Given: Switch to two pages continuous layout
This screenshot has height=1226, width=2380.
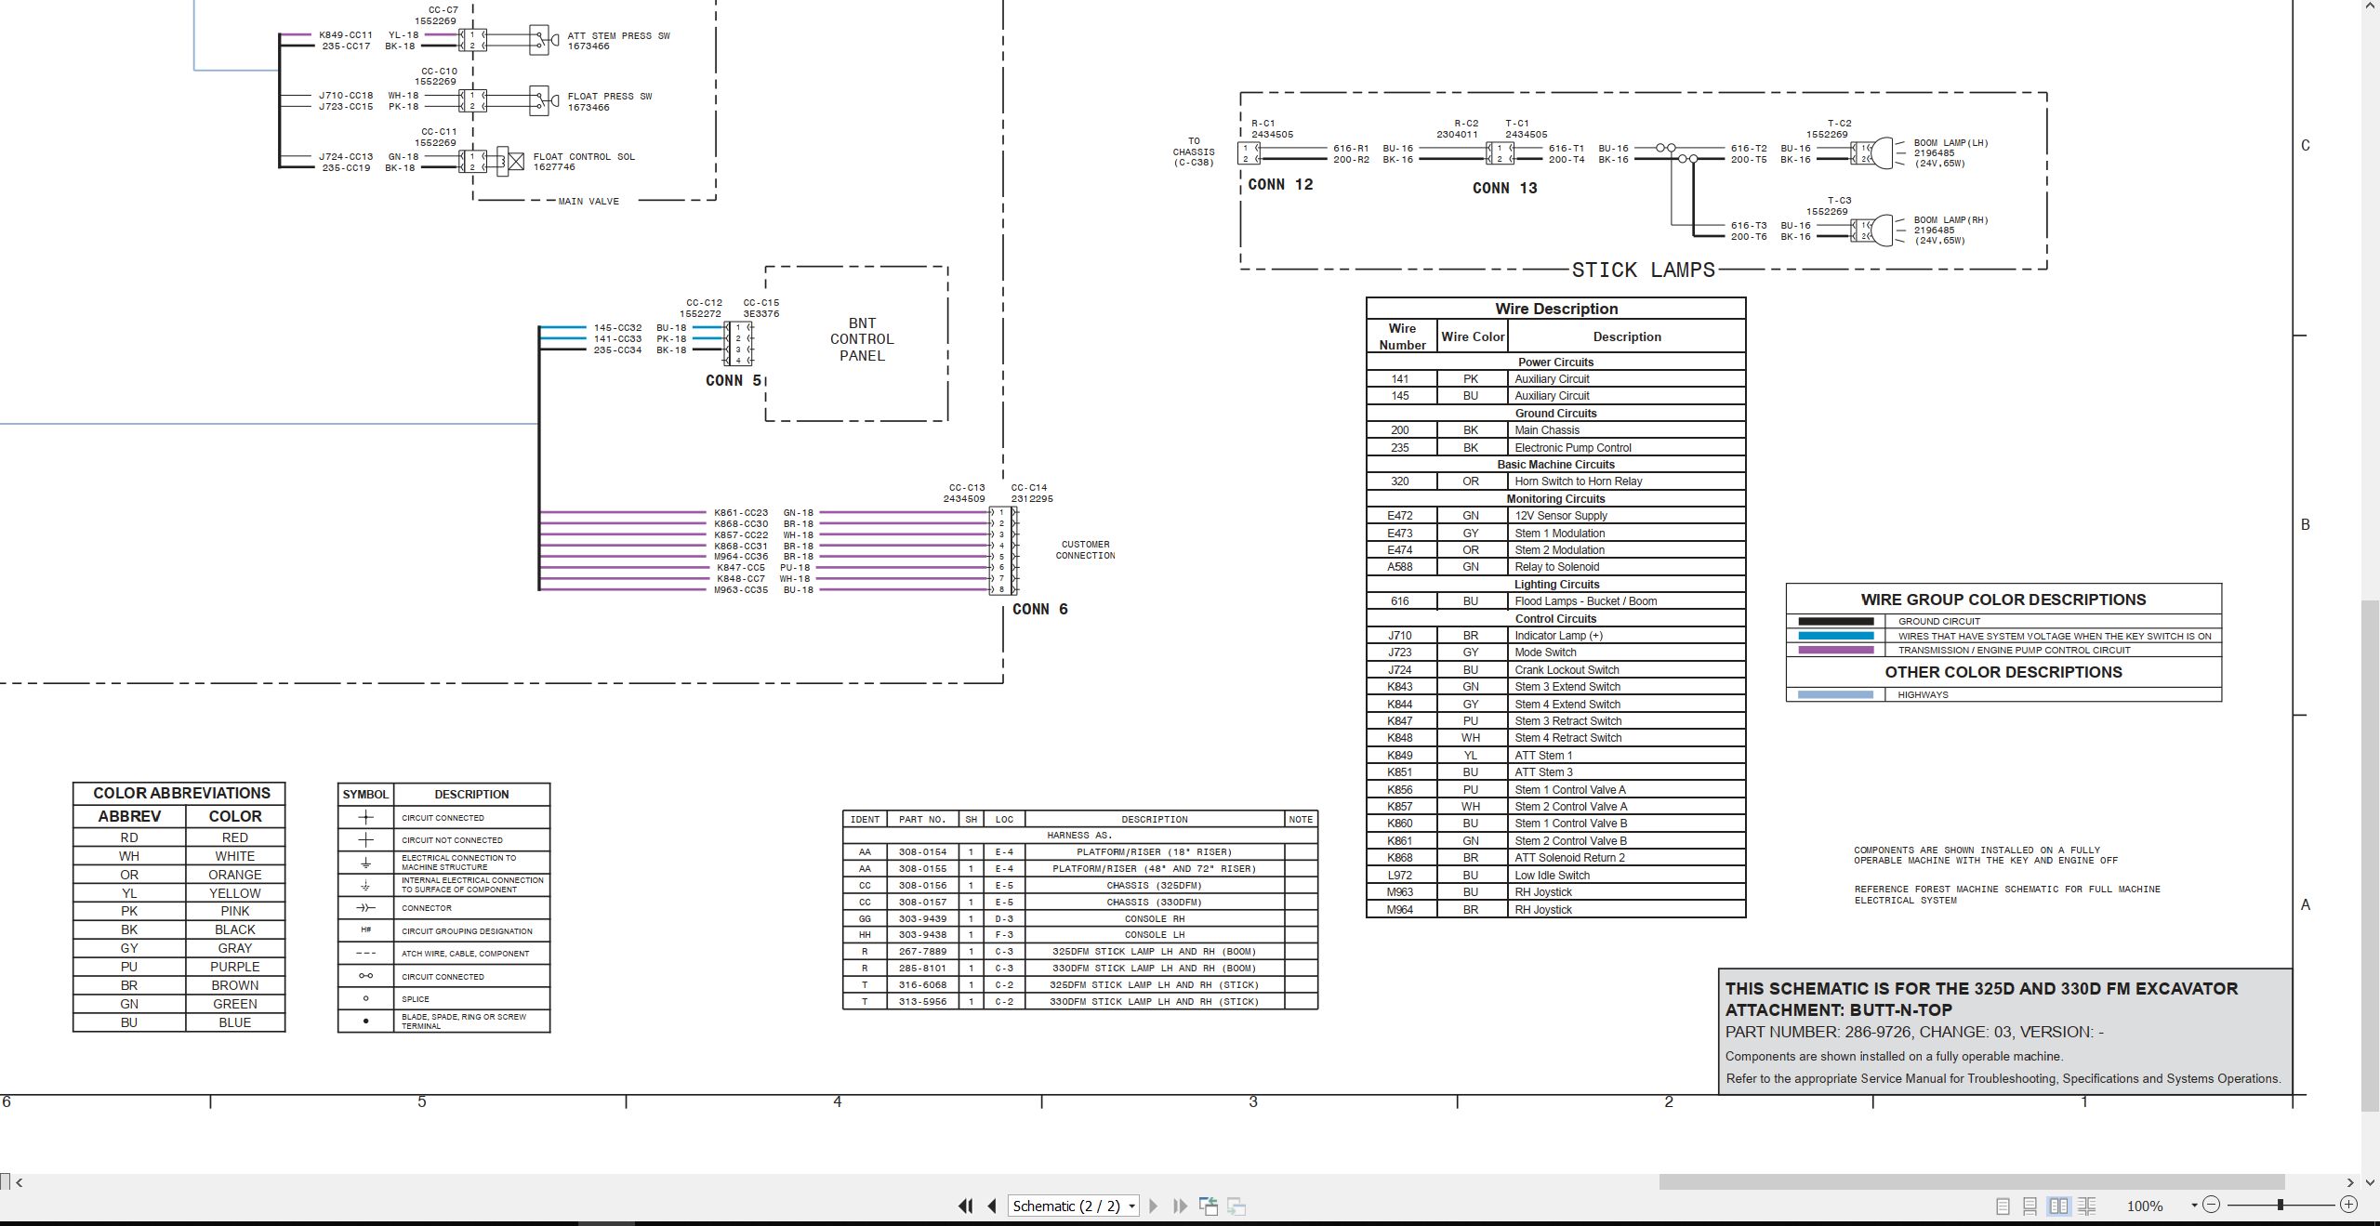Looking at the screenshot, I should pos(2087,1206).
